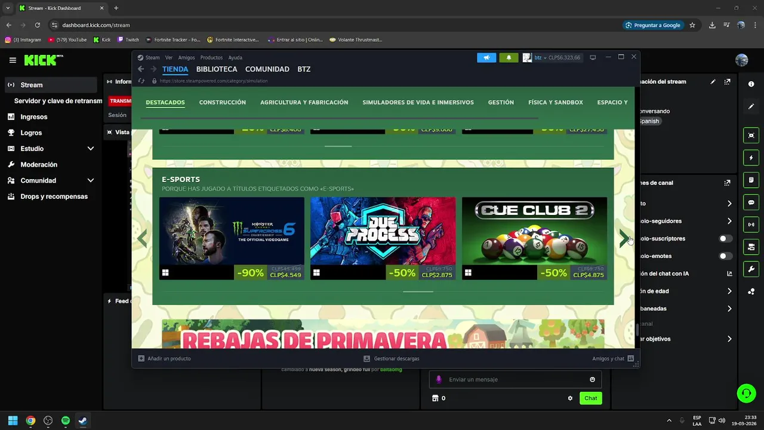Toggle the lightning bolt widget in Kick toolbar
The image size is (764, 430).
tap(751, 158)
